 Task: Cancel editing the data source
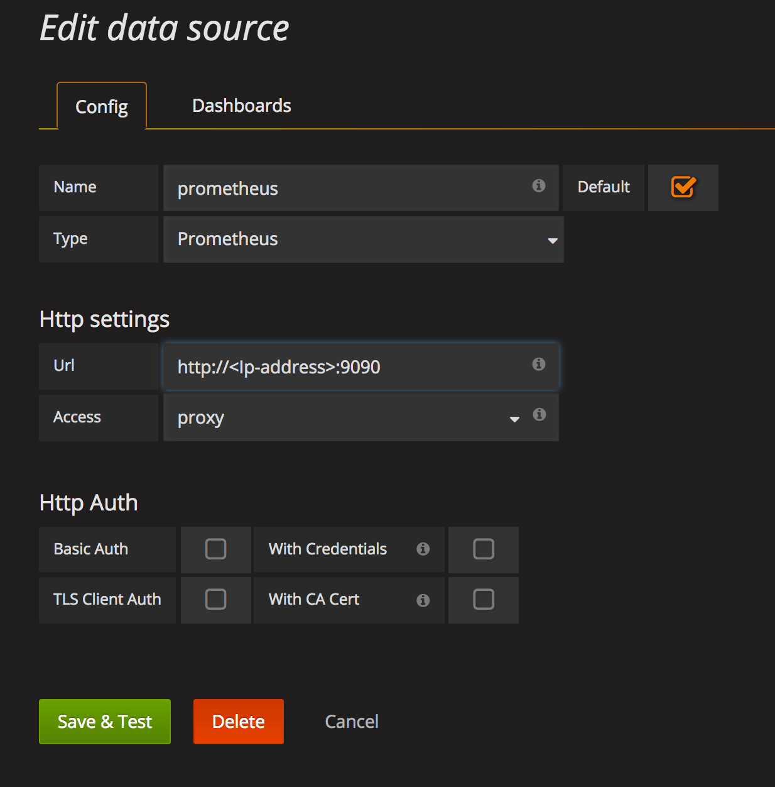tap(351, 721)
